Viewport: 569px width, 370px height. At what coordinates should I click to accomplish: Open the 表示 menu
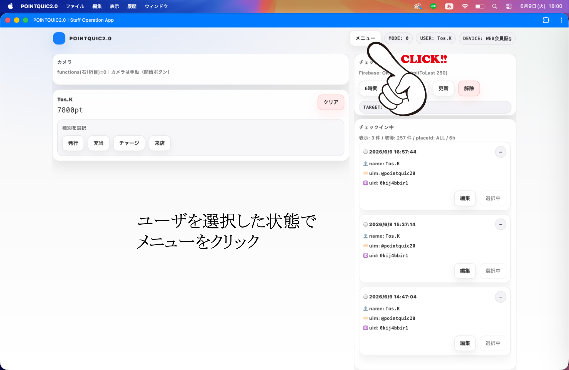[x=114, y=6]
